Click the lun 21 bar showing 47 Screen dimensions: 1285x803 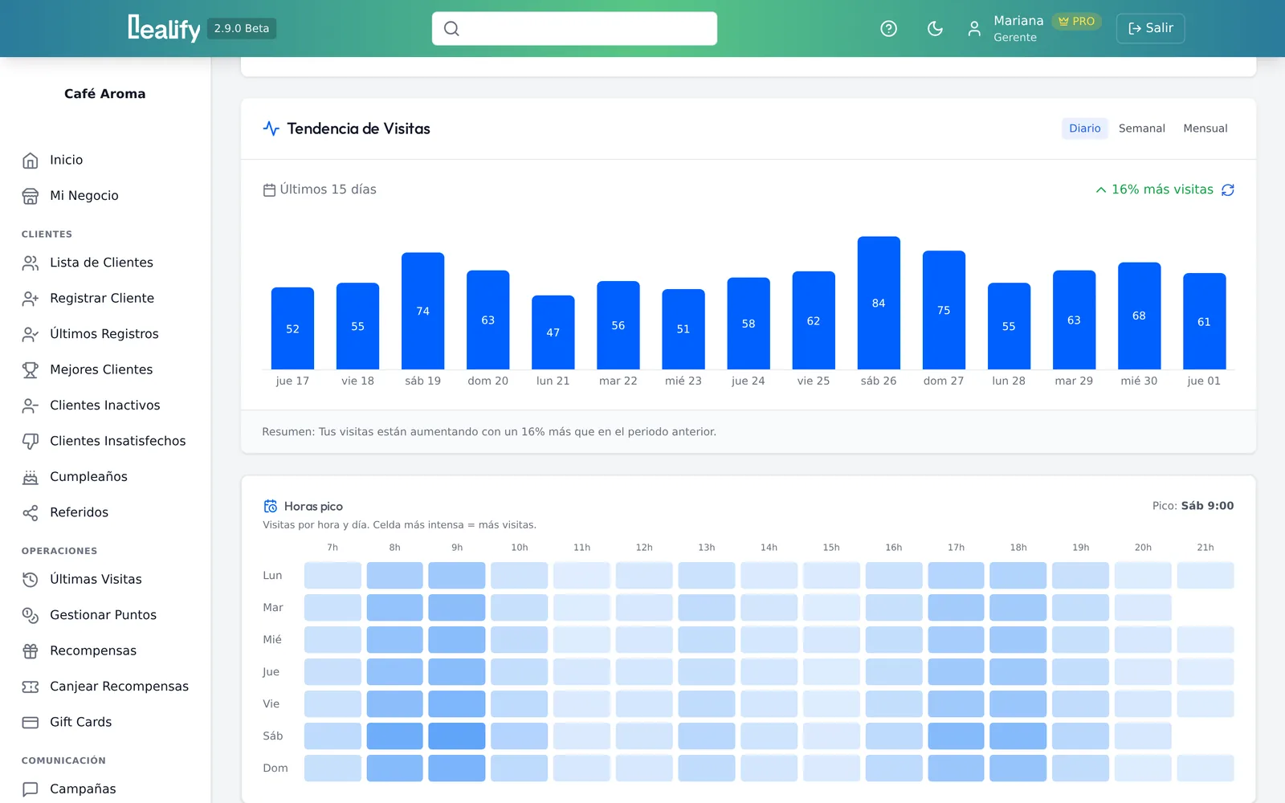(553, 332)
